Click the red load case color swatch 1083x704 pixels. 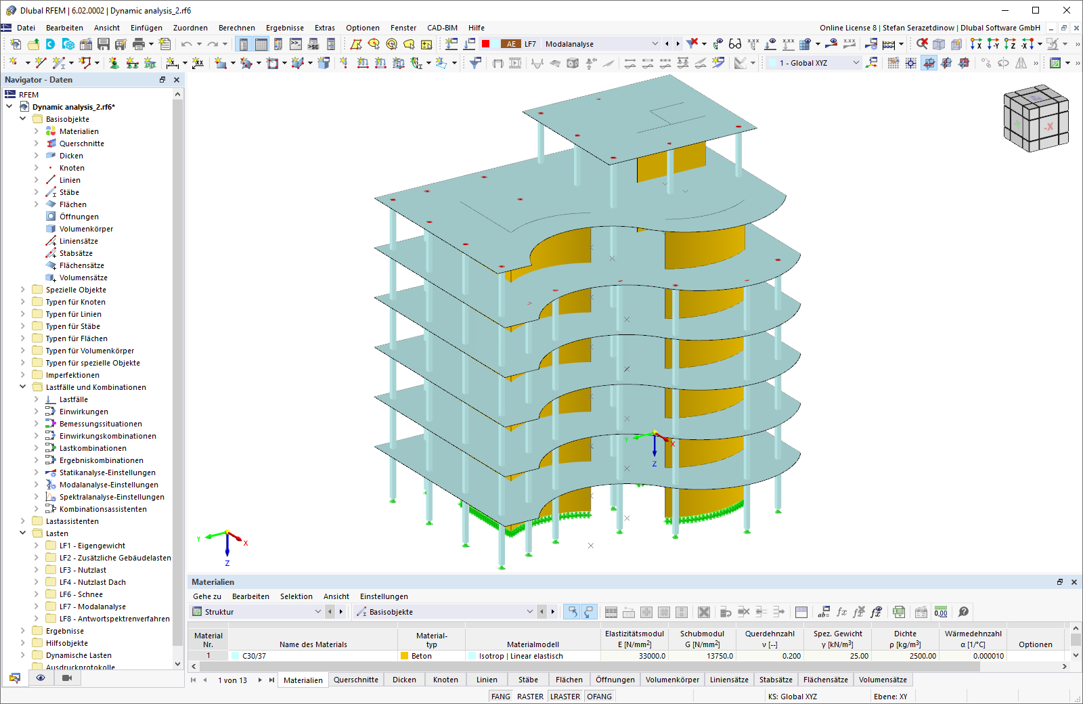click(485, 44)
